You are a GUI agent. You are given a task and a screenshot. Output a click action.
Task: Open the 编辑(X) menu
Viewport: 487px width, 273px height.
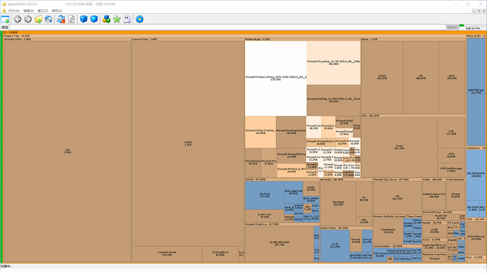(29, 11)
